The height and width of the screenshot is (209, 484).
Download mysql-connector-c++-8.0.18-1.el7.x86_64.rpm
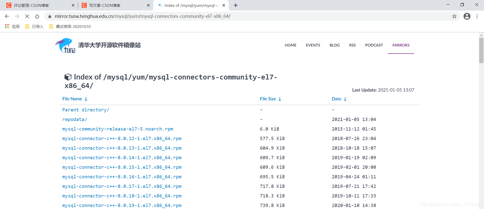(x=122, y=196)
